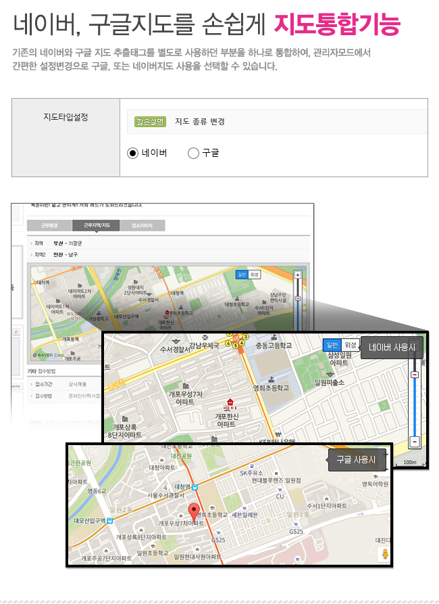Viewport: 439px width, 604px height.
Task: Switch to the 근무지역/지도 tab
Action: pyautogui.click(x=96, y=225)
